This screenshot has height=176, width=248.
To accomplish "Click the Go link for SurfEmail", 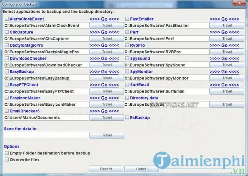I will tap(224, 85).
